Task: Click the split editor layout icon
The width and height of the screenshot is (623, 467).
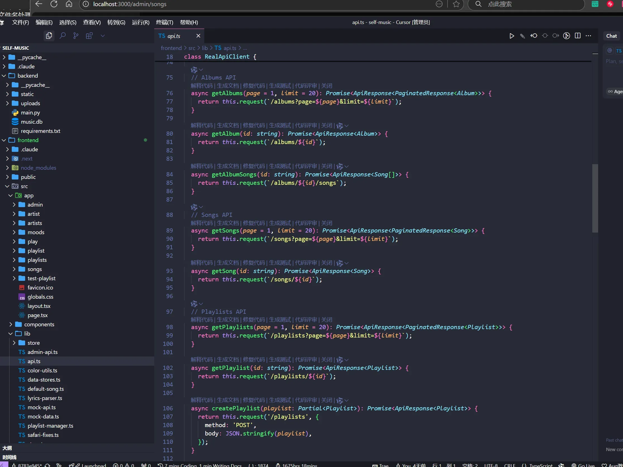Action: (577, 36)
